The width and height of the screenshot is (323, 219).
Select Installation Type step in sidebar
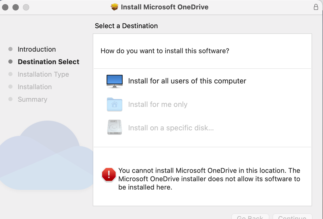tap(43, 74)
